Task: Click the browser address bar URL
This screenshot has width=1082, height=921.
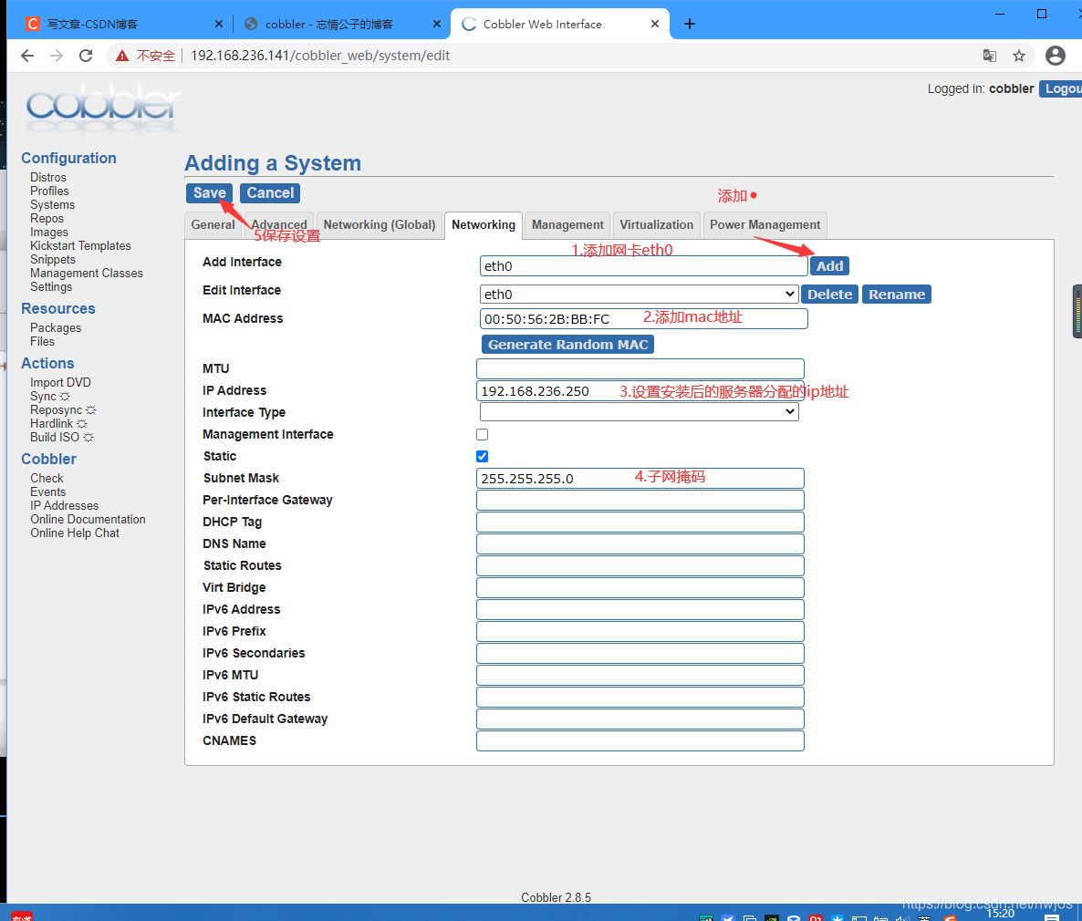Action: 320,56
